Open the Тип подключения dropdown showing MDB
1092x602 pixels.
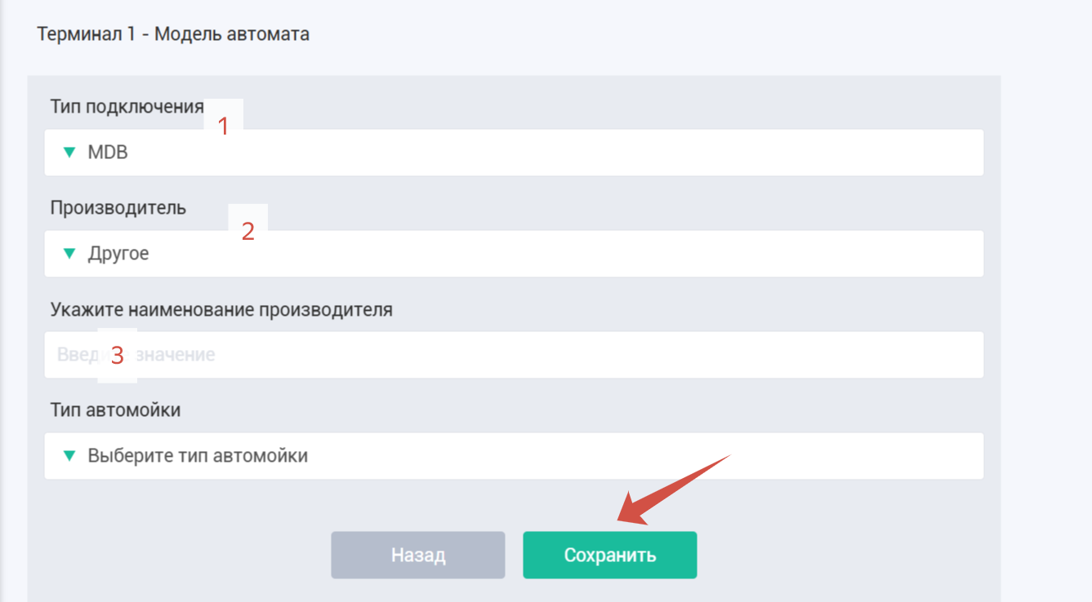[x=514, y=153]
